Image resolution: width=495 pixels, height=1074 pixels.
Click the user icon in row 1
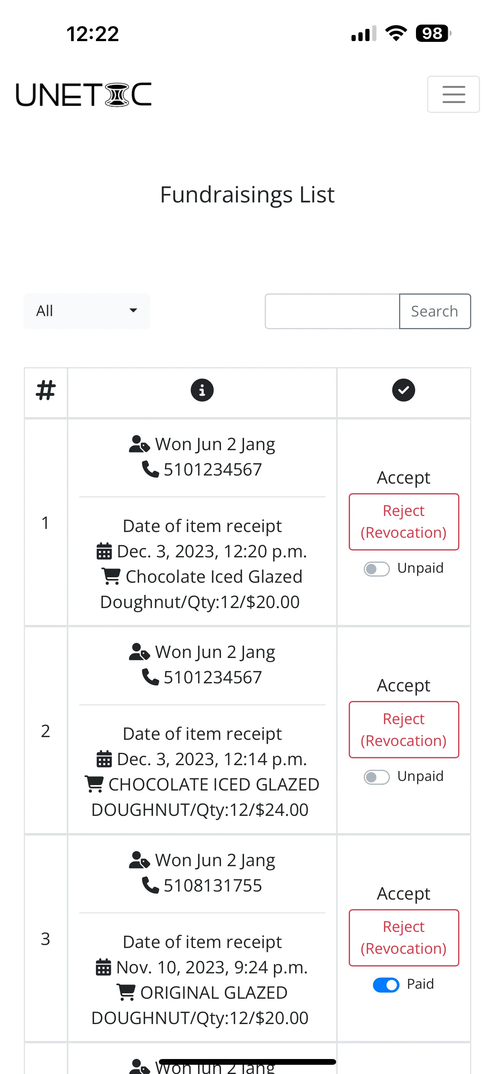point(140,444)
